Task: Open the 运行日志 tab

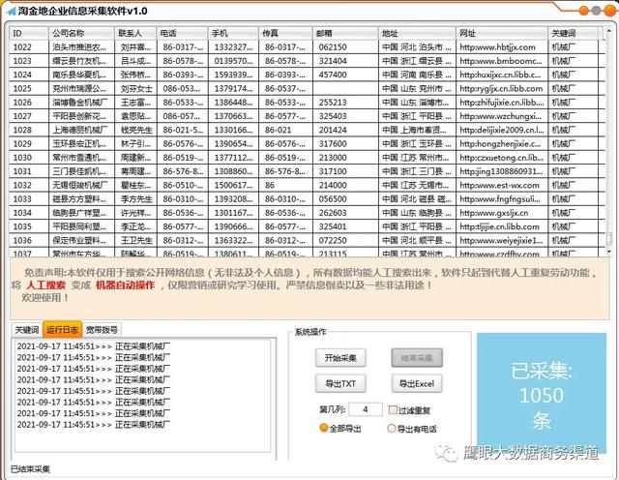Action: pos(63,330)
